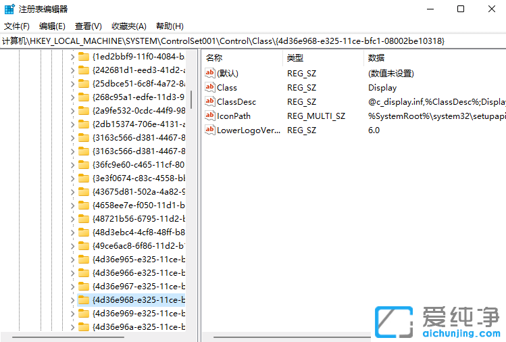
Task: Click the ab icon beside LowerLogoVer...
Action: tap(209, 130)
